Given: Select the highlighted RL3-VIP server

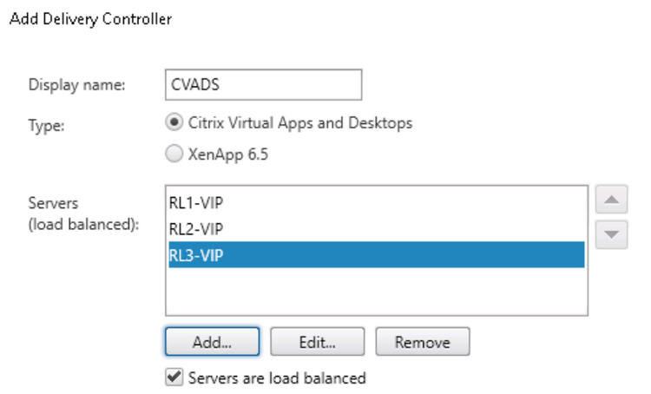Looking at the screenshot, I should coord(377,254).
